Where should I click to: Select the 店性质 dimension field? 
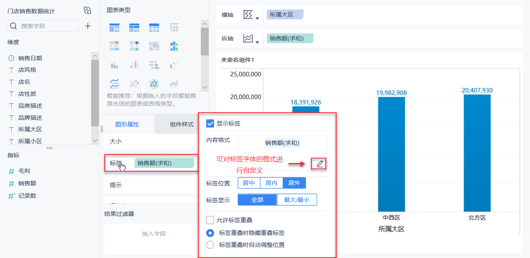pos(27,94)
